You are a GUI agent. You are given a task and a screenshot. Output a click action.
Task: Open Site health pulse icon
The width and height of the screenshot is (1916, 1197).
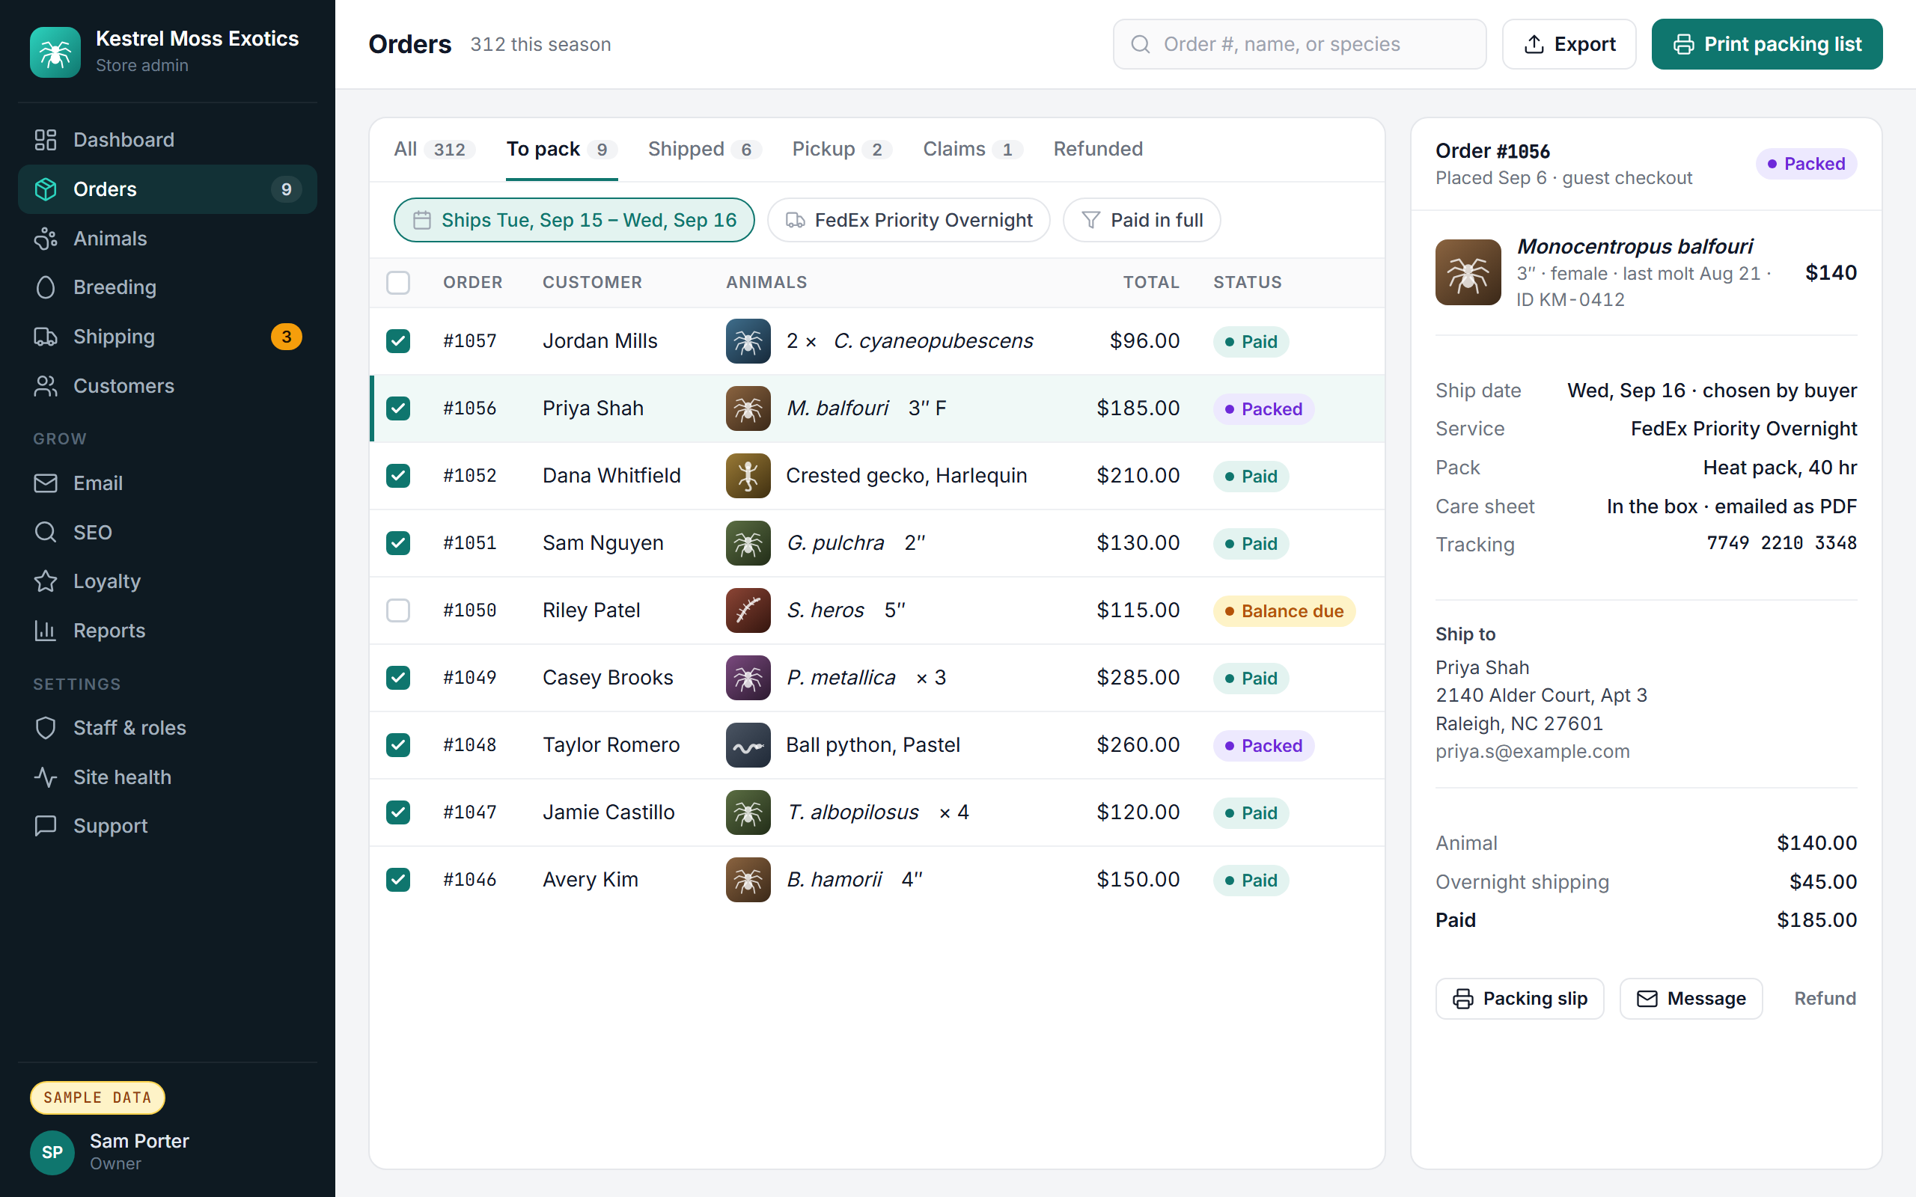[46, 777]
